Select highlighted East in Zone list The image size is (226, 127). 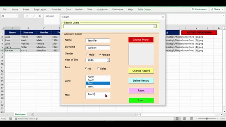point(98,83)
